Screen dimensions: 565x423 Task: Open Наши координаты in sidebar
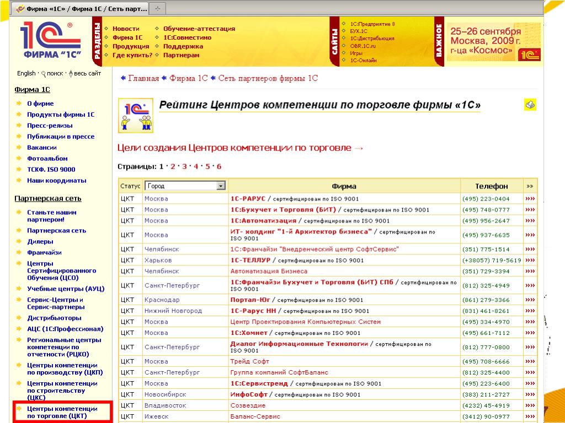click(x=57, y=180)
